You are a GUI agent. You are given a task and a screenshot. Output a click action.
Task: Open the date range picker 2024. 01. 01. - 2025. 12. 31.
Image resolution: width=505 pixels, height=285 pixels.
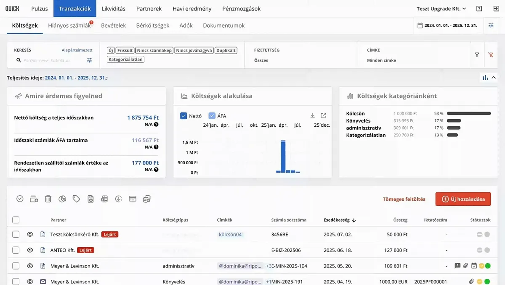click(x=447, y=26)
